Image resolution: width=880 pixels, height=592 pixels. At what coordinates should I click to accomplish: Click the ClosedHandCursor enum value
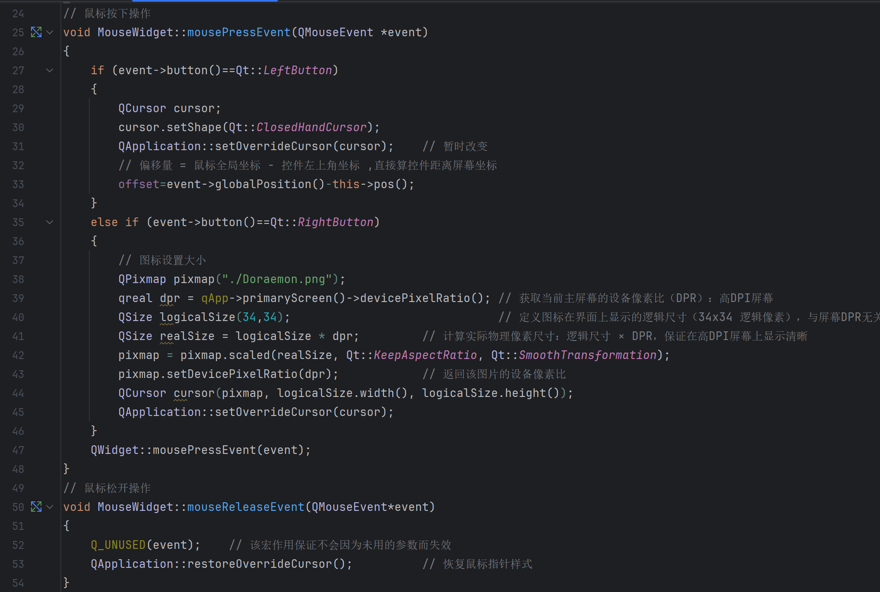click(x=311, y=127)
